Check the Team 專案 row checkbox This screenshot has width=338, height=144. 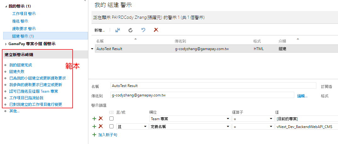[x=111, y=119]
